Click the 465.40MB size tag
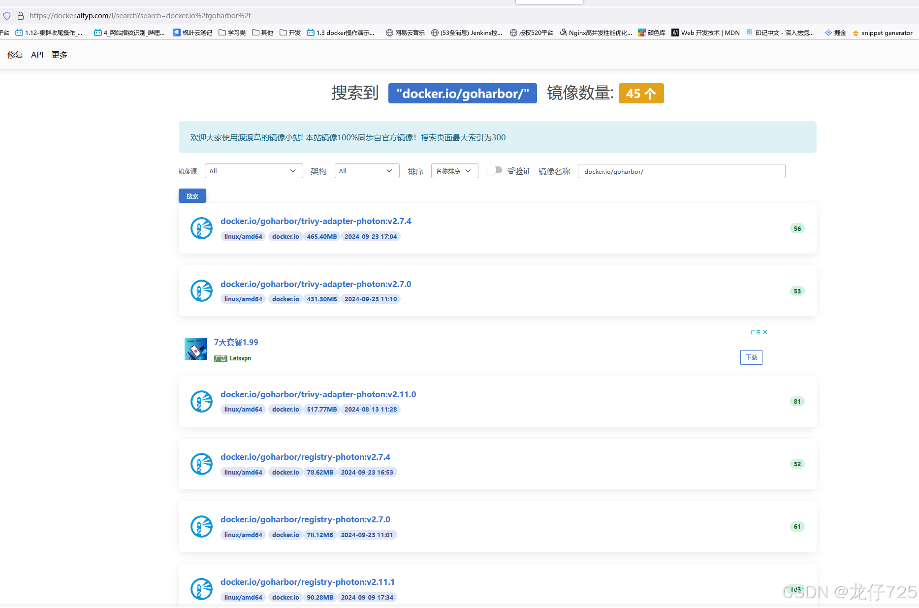 click(x=322, y=236)
